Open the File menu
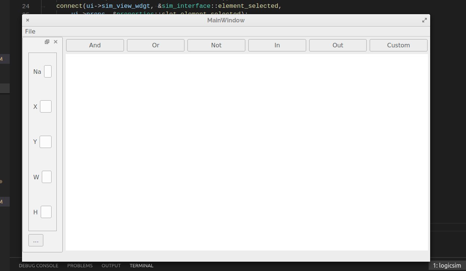 pos(30,31)
